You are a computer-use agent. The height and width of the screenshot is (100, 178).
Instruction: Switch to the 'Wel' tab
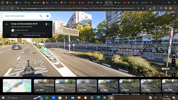45,3
